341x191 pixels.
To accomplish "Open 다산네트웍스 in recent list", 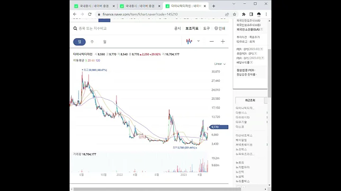I will [x=244, y=135].
